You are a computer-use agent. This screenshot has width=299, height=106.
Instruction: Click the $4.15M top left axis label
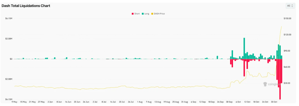(x=9, y=18)
